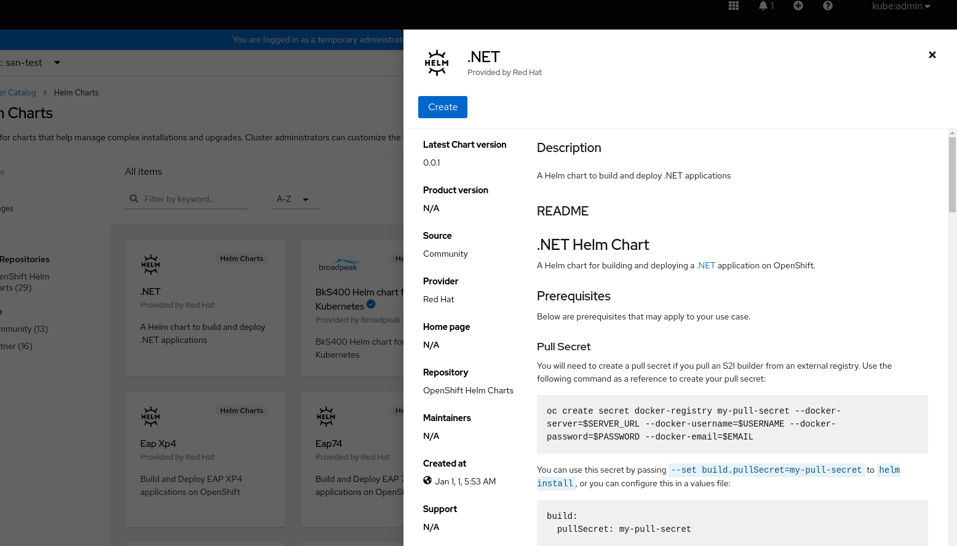The width and height of the screenshot is (957, 546).
Task: Select the Partner (16) source filter
Action: [x=17, y=346]
